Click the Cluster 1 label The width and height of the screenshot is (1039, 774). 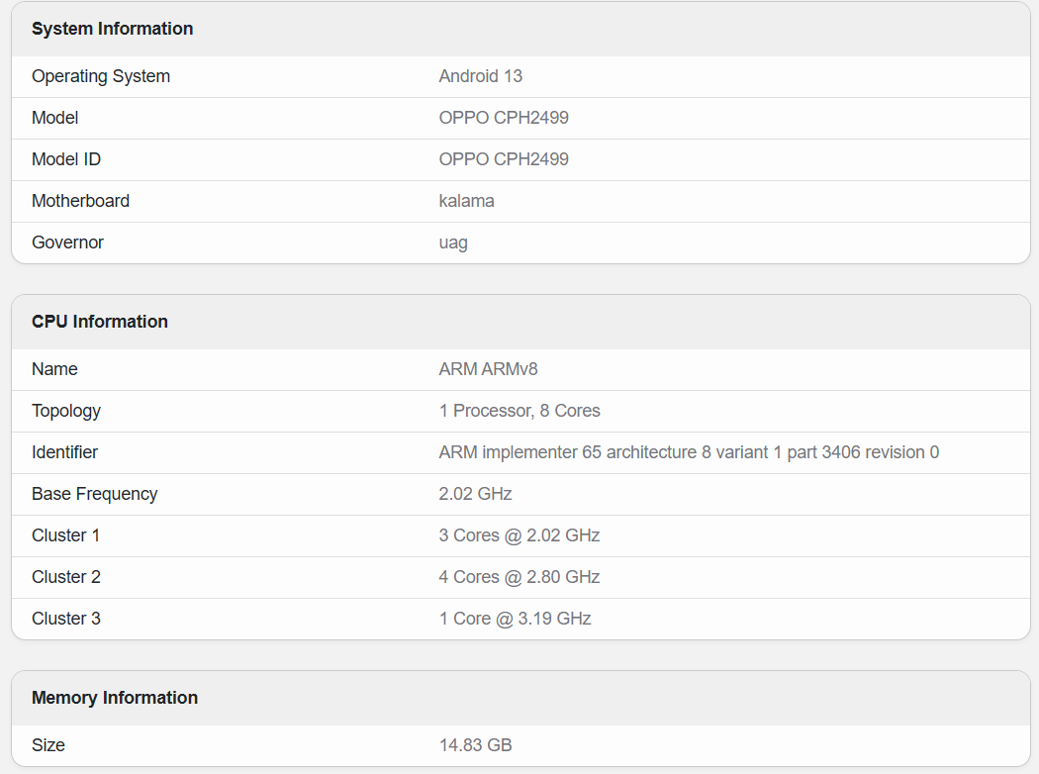click(x=65, y=535)
